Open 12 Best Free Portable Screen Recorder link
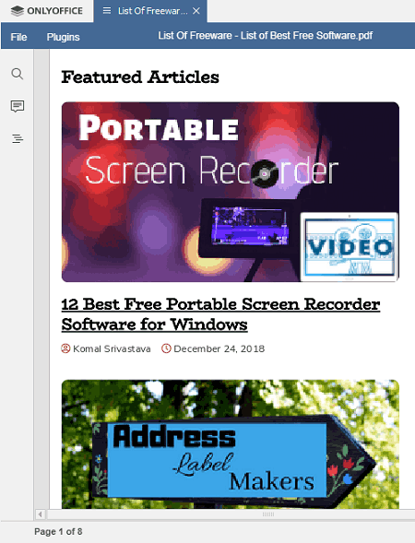Screen dimensions: 415x543 coord(220,314)
